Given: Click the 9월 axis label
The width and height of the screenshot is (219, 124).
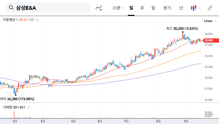Looking at the screenshot, I should pyautogui.click(x=186, y=121).
